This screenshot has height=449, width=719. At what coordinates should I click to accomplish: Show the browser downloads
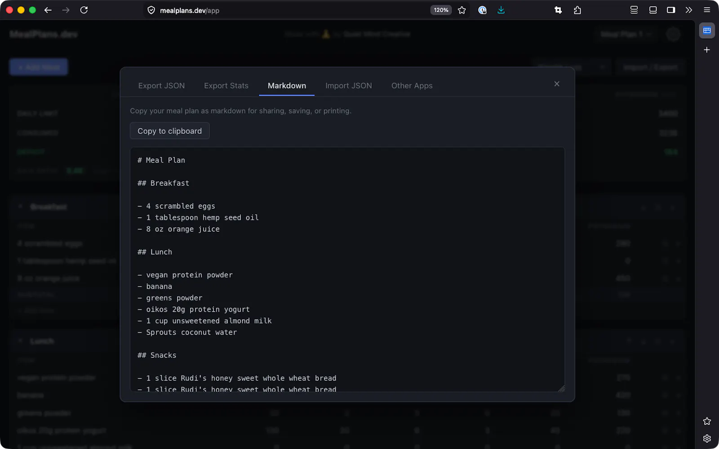[x=501, y=10]
